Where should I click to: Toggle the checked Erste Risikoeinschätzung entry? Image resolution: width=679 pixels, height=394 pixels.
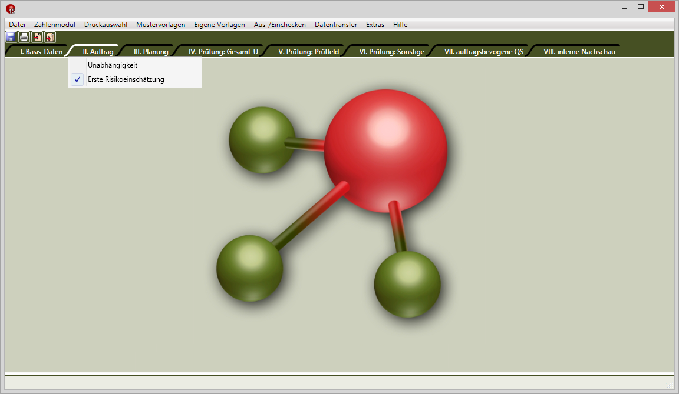pyautogui.click(x=126, y=79)
